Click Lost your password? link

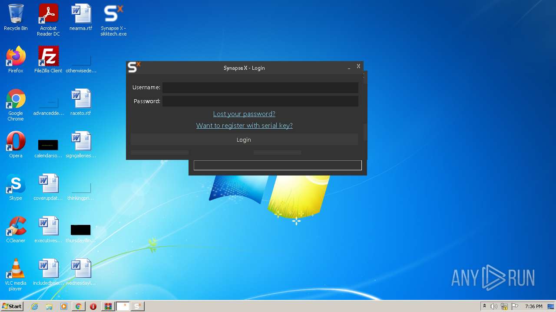click(x=244, y=114)
